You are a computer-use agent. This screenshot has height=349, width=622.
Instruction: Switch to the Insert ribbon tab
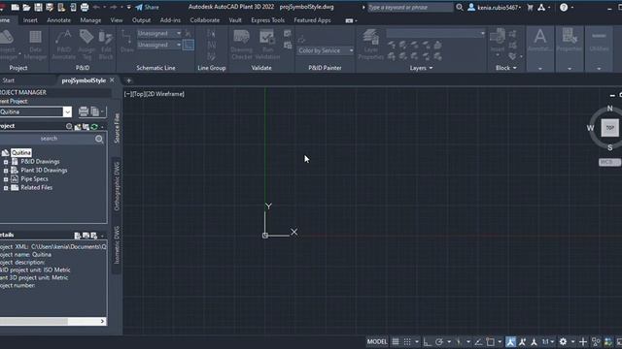[x=30, y=20]
